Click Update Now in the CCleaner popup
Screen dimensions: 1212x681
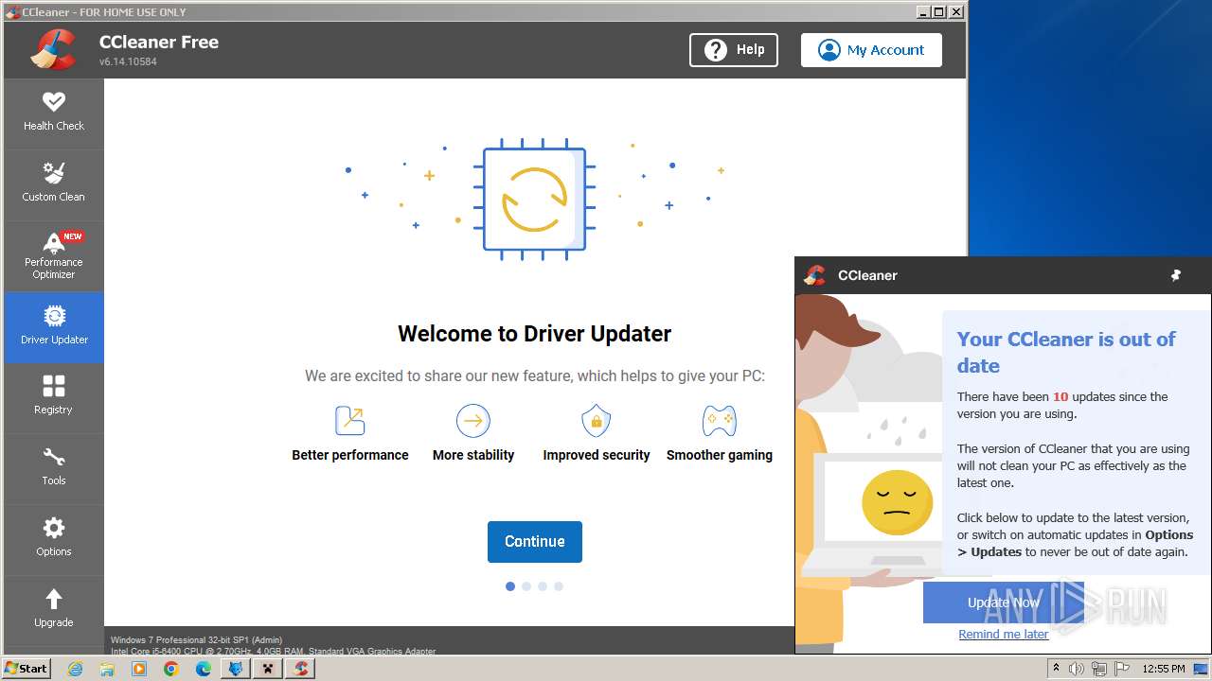[1004, 602]
